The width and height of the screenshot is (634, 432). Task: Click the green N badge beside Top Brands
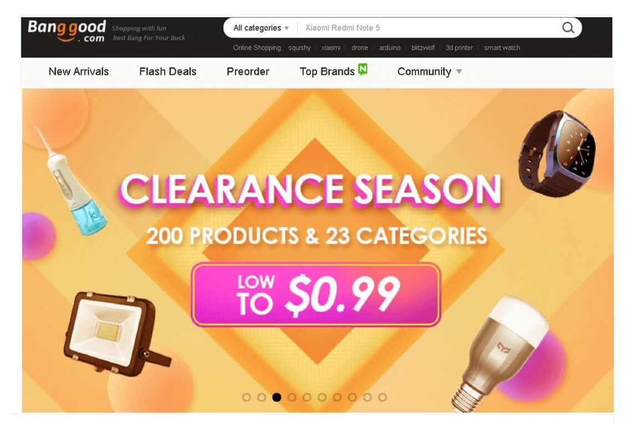click(x=363, y=69)
